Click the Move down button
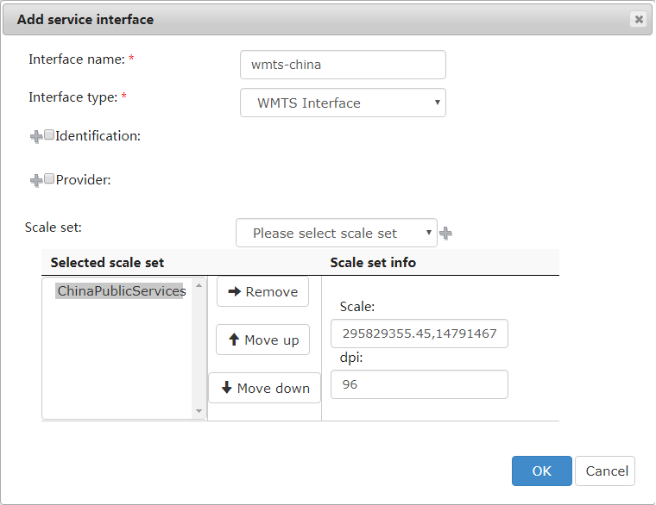The image size is (656, 505). pos(264,389)
